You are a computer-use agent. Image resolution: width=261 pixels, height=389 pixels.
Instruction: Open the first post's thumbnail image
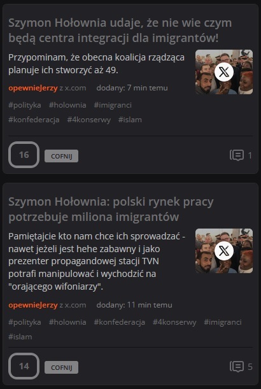pos(224,72)
